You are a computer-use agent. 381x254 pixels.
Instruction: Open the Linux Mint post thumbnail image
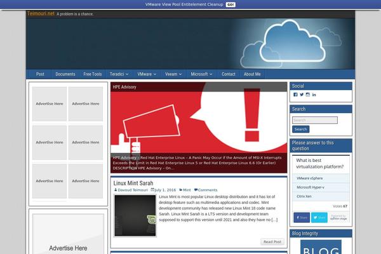point(135,216)
